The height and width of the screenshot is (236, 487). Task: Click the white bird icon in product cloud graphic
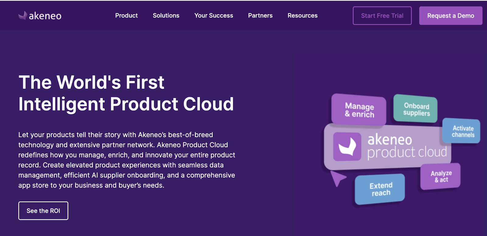point(347,147)
